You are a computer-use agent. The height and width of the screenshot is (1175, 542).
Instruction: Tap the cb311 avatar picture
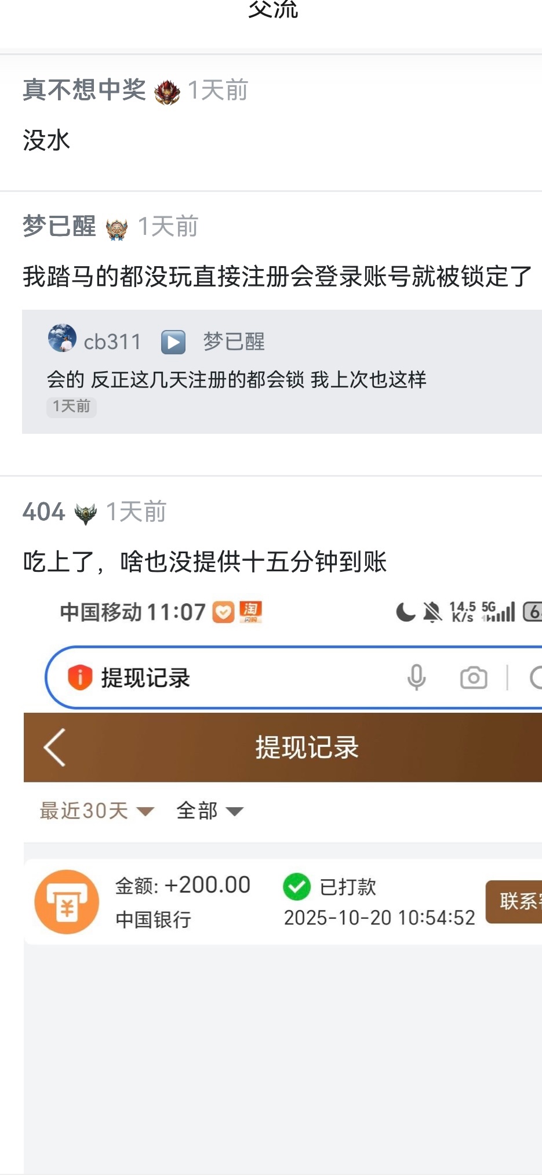(62, 338)
